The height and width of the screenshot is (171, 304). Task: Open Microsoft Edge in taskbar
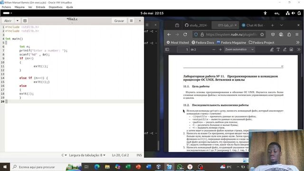coord(97,167)
